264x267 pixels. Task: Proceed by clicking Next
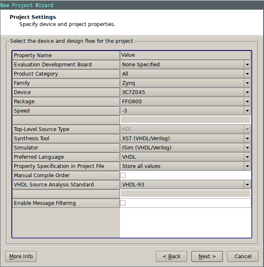point(207,257)
